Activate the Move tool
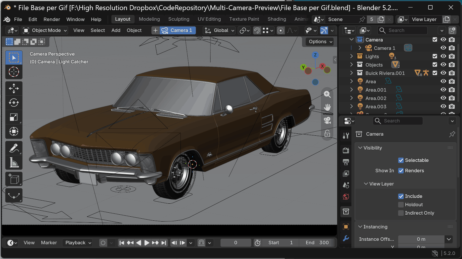 click(14, 88)
